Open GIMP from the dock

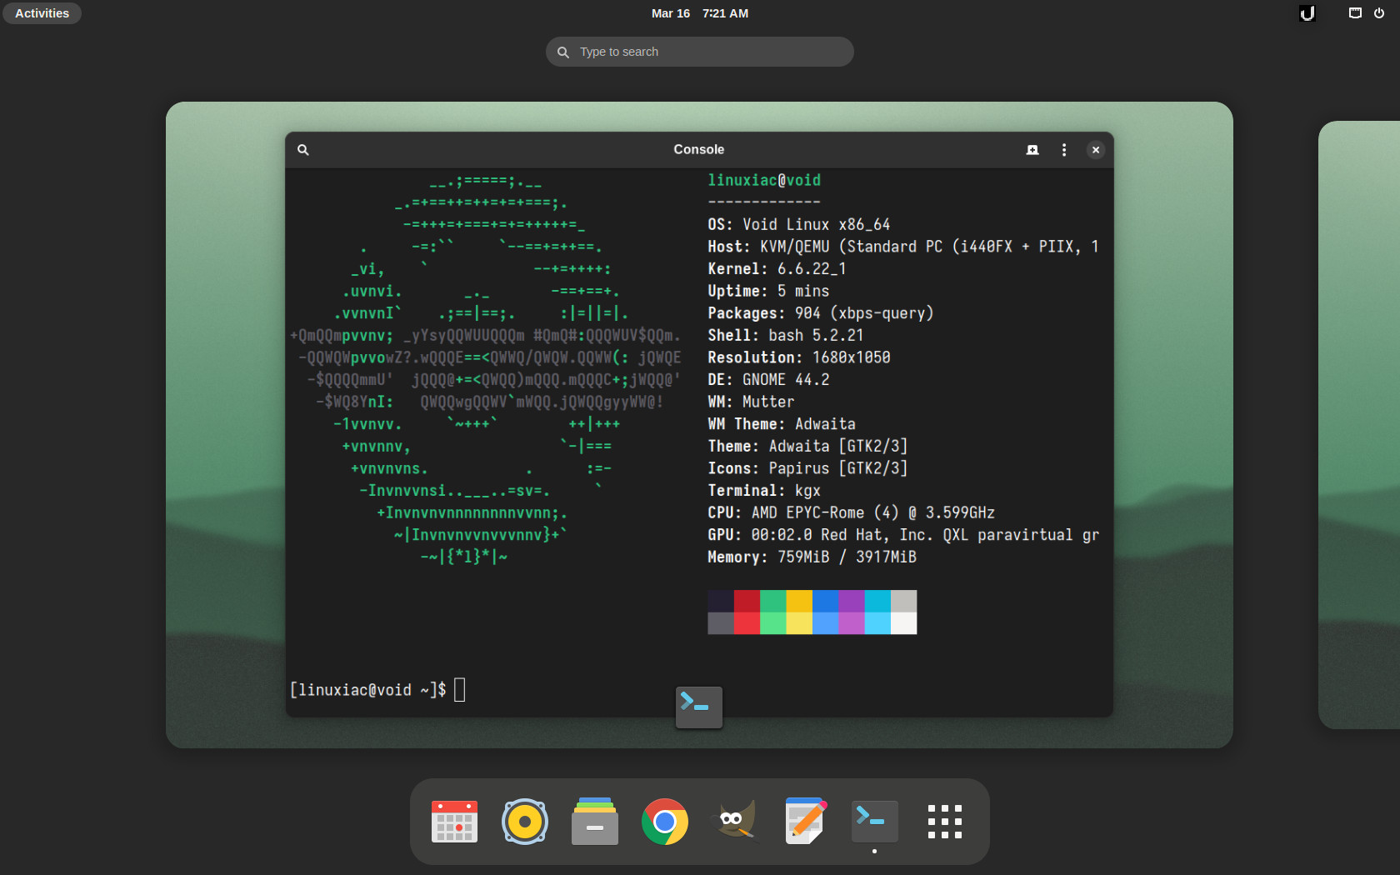pos(735,822)
